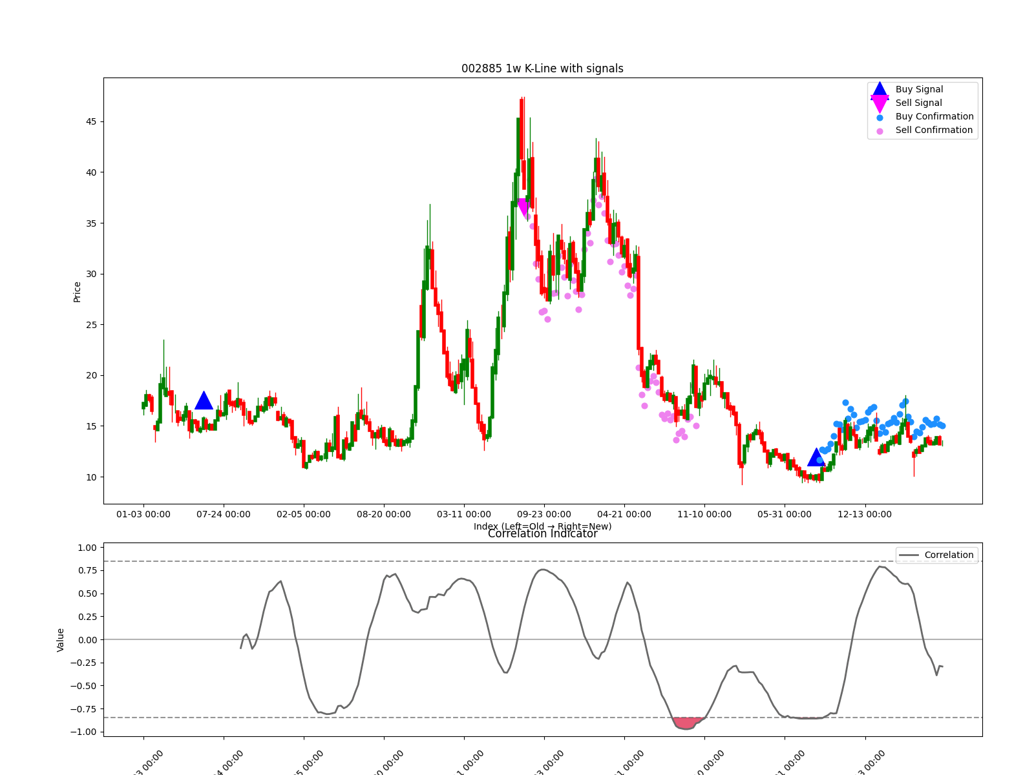Screen dimensions: 1034x775
Task: Click the x-axis tick '09-23 00:00'
Action: point(544,514)
